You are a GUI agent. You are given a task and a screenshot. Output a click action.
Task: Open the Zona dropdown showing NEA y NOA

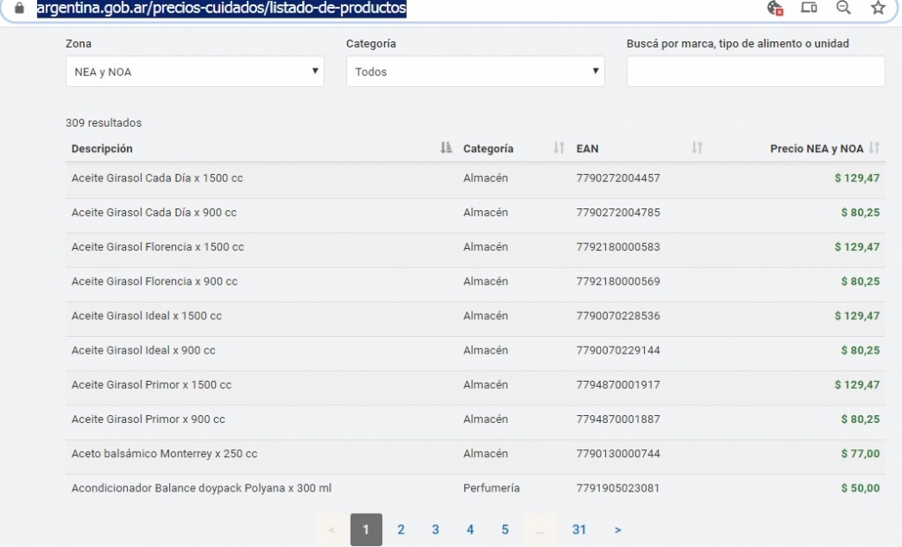[195, 72]
